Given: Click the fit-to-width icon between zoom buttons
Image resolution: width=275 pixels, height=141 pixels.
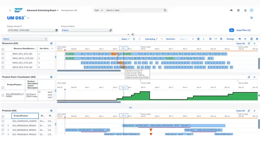Looking at the screenshot, I should (x=216, y=39).
